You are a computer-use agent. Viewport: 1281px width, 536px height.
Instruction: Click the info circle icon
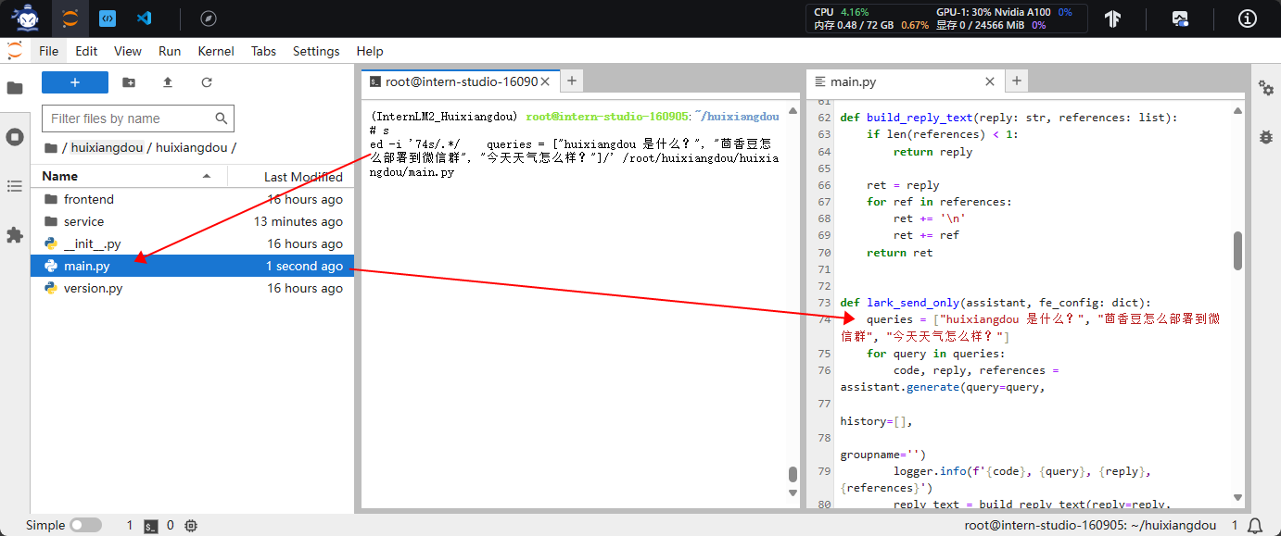click(x=1247, y=18)
